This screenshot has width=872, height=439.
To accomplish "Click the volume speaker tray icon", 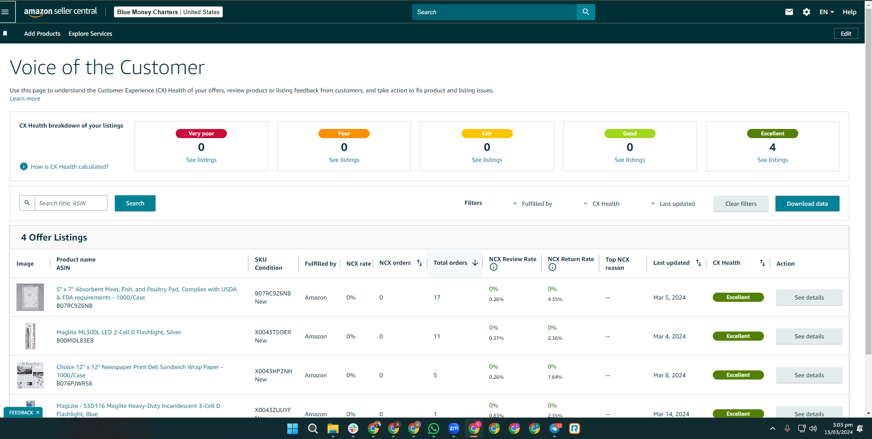I will click(813, 428).
